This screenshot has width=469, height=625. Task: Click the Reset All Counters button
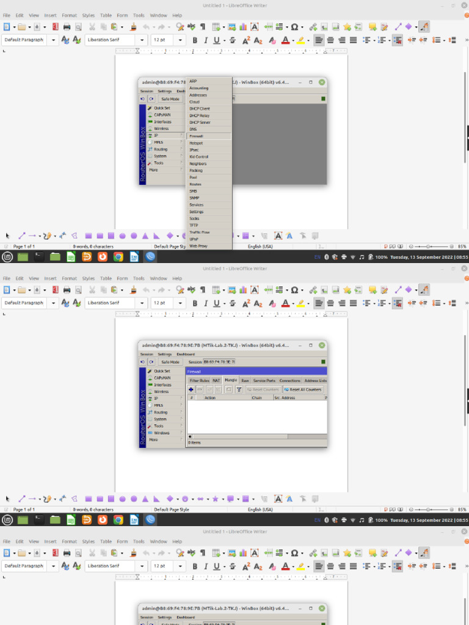[x=303, y=389]
